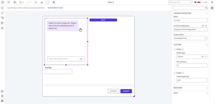Image resolution: width=215 pixels, height=104 pixels.
Task: Click the Save icon in top toolbar
Action: click(x=3, y=2)
